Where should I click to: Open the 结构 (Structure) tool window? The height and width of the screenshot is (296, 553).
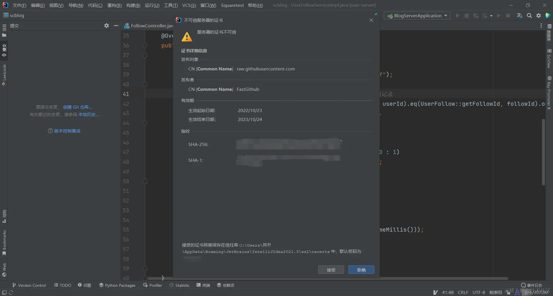[x=4, y=216]
